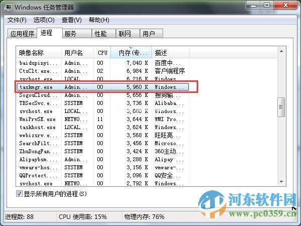Switch to the 联网 tab
Viewport: 301px width, 226px height.
click(124, 34)
